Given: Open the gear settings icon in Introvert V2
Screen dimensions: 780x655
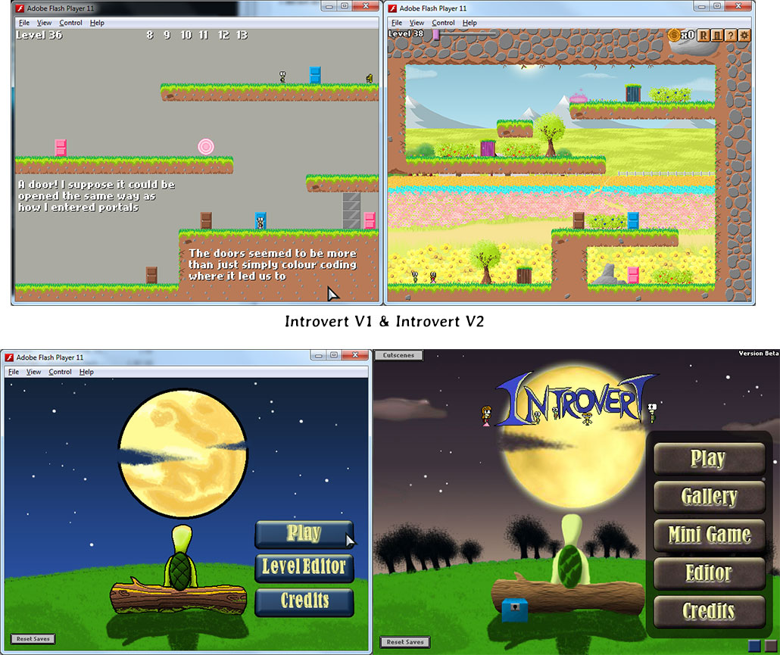Looking at the screenshot, I should pos(744,35).
